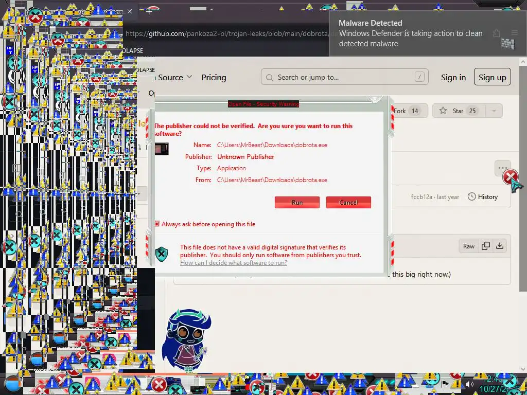The height and width of the screenshot is (395, 527).
Task: Click the Run button in the security warning
Action: coord(297,202)
